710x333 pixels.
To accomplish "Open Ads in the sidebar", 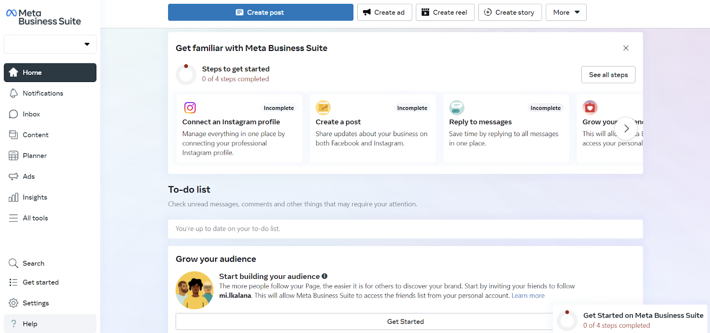I will pyautogui.click(x=50, y=177).
